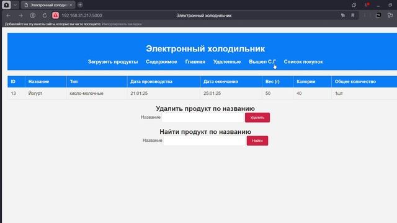This screenshot has height=223, width=397.
Task: Select the calories cell showing 40
Action: (312, 94)
